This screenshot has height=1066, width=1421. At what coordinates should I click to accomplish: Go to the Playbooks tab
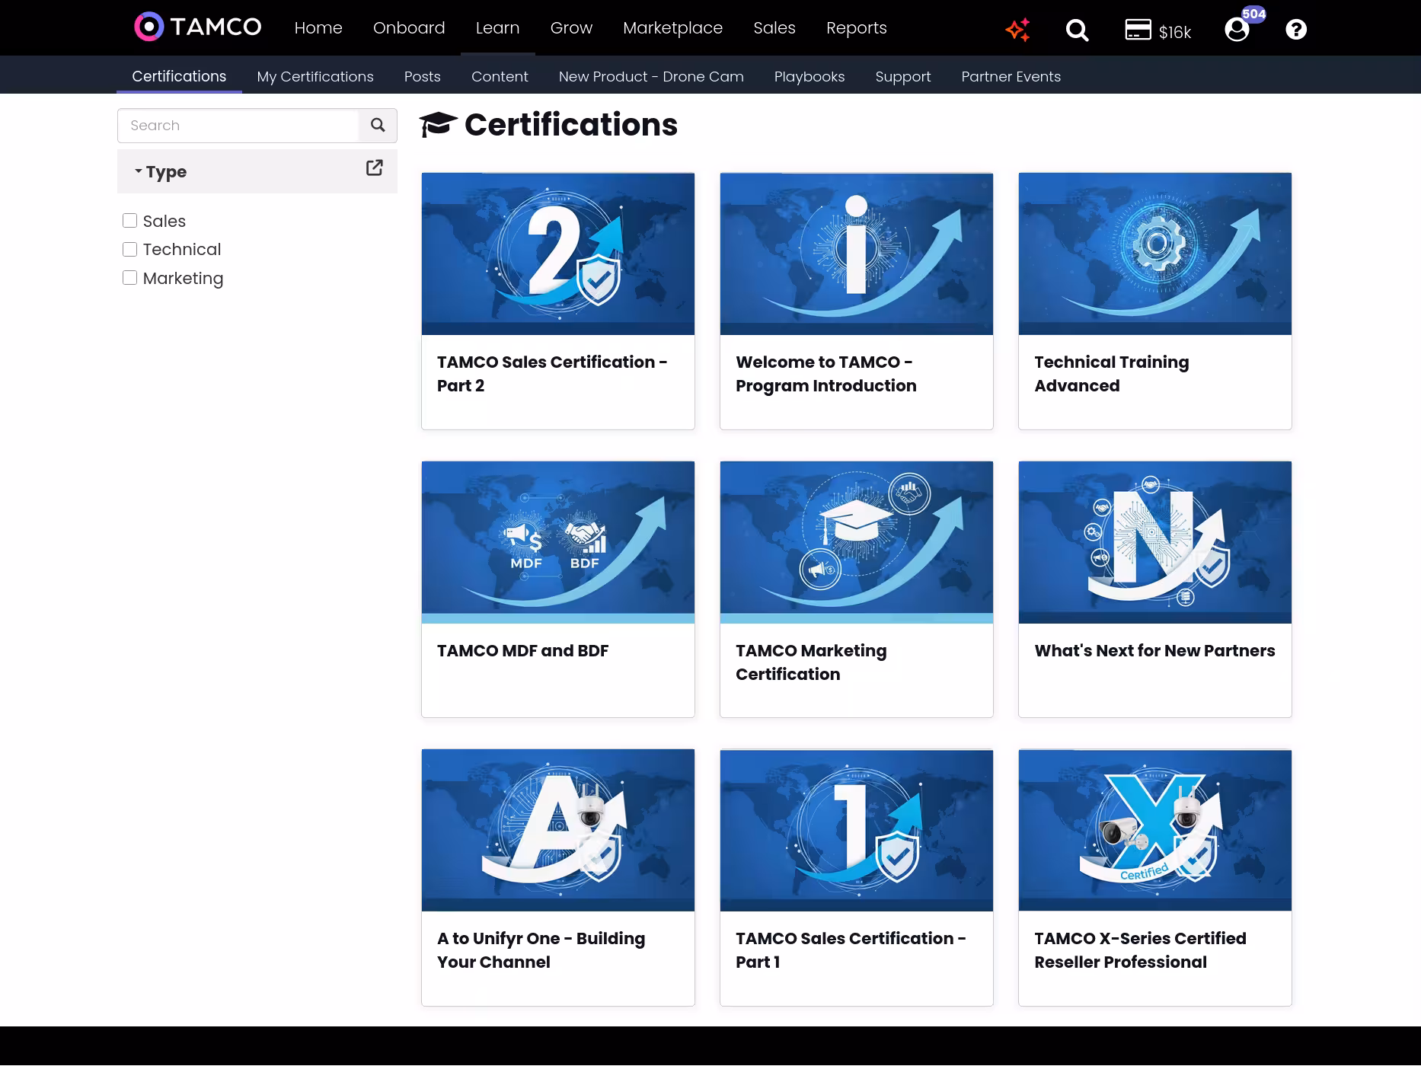(x=809, y=77)
